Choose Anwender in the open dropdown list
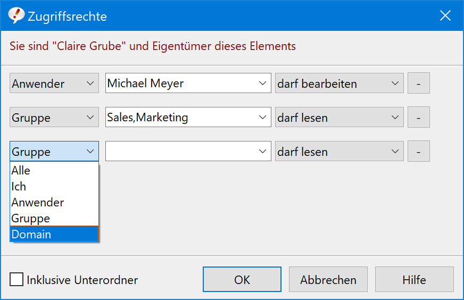Viewport: 464px width, 300px height. pos(54,202)
